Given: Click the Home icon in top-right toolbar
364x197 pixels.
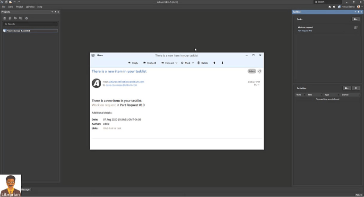Looking at the screenshot, I should pyautogui.click(x=329, y=7).
